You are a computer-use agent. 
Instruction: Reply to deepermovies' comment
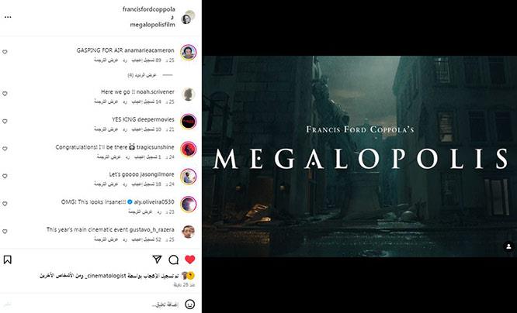click(x=125, y=129)
